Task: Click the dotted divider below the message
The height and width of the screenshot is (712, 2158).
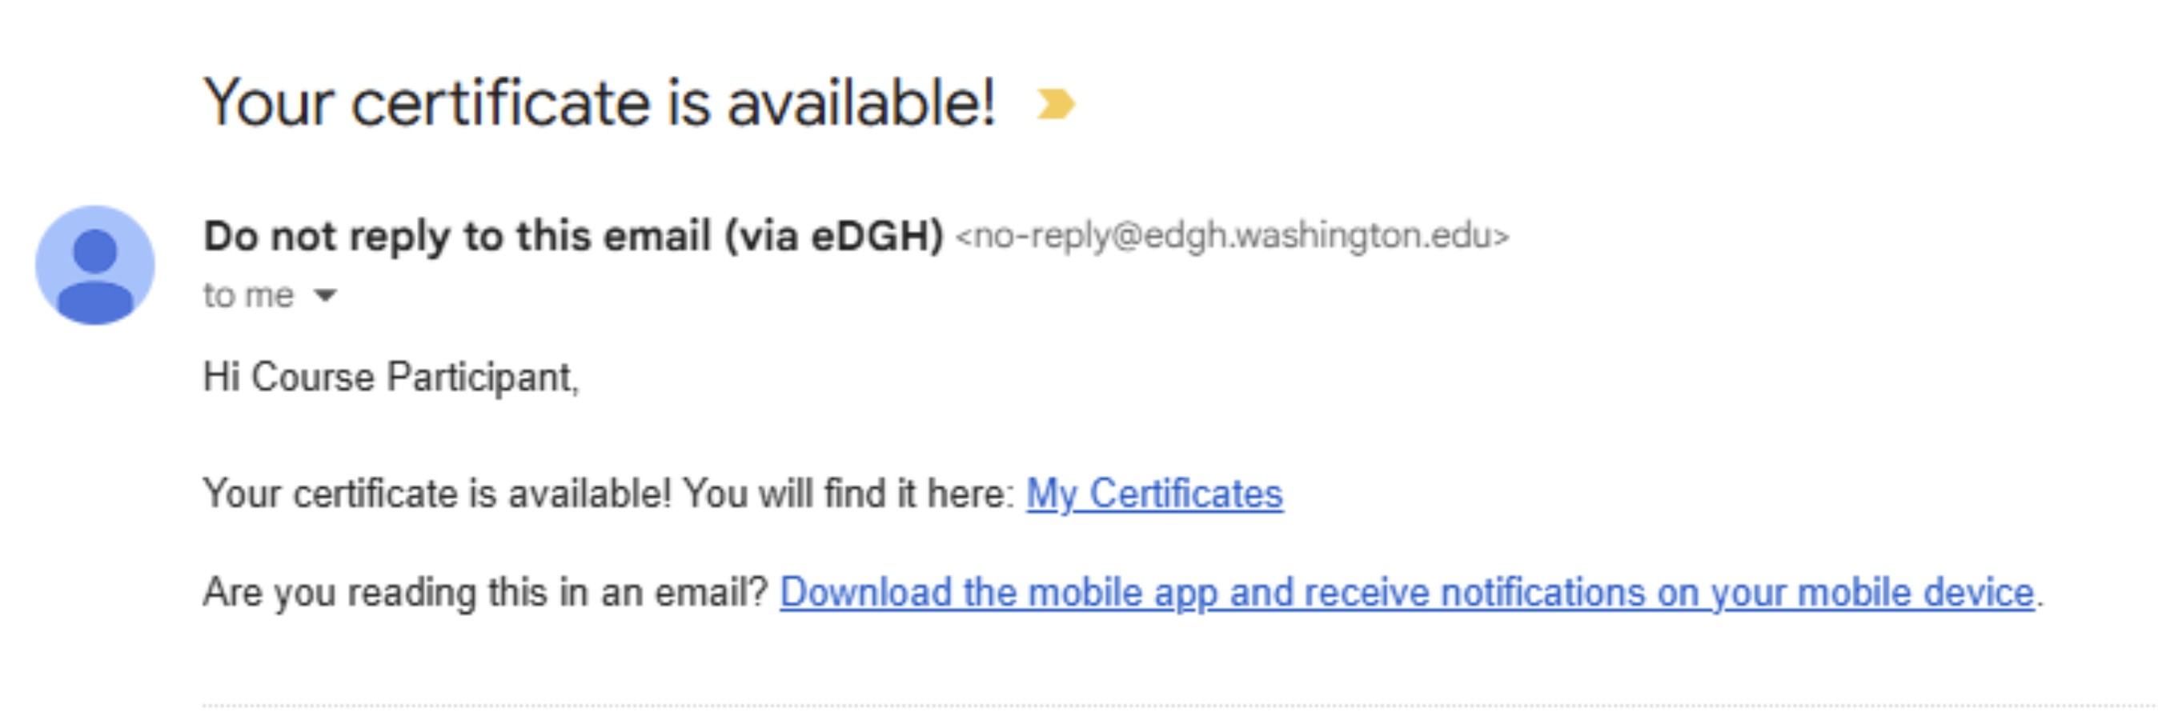Action: click(x=1173, y=706)
